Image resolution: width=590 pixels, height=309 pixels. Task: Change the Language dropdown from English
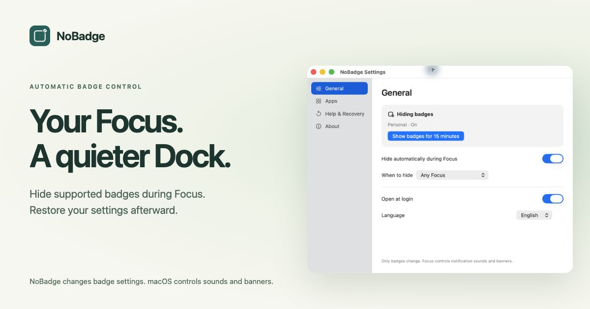(534, 215)
